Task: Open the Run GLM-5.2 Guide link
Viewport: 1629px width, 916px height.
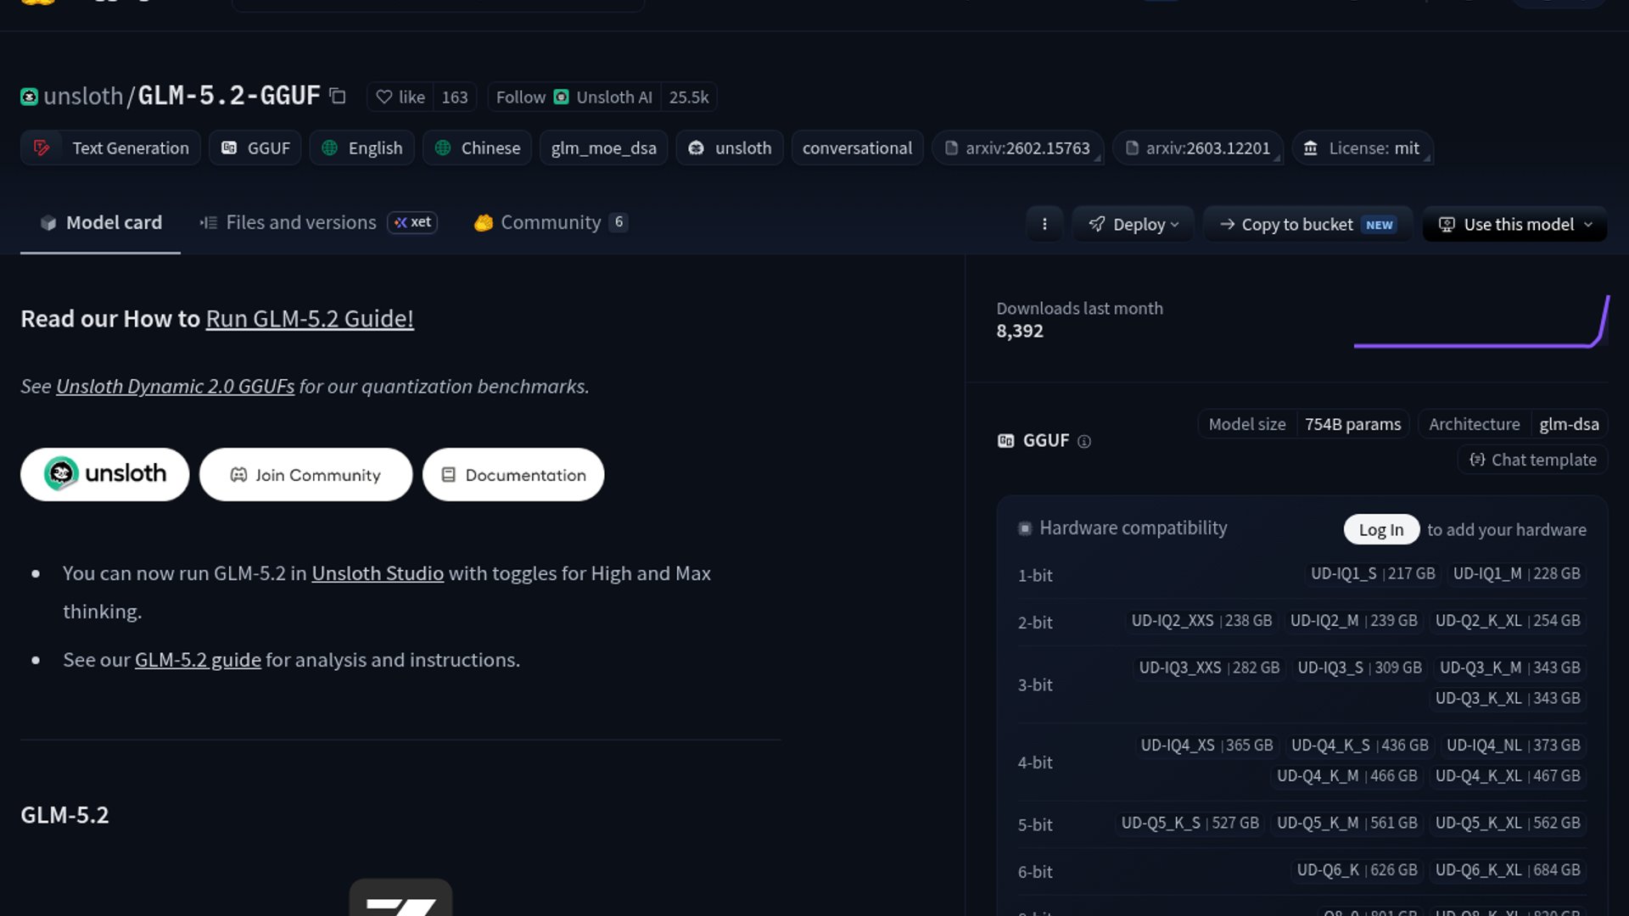Action: [310, 318]
